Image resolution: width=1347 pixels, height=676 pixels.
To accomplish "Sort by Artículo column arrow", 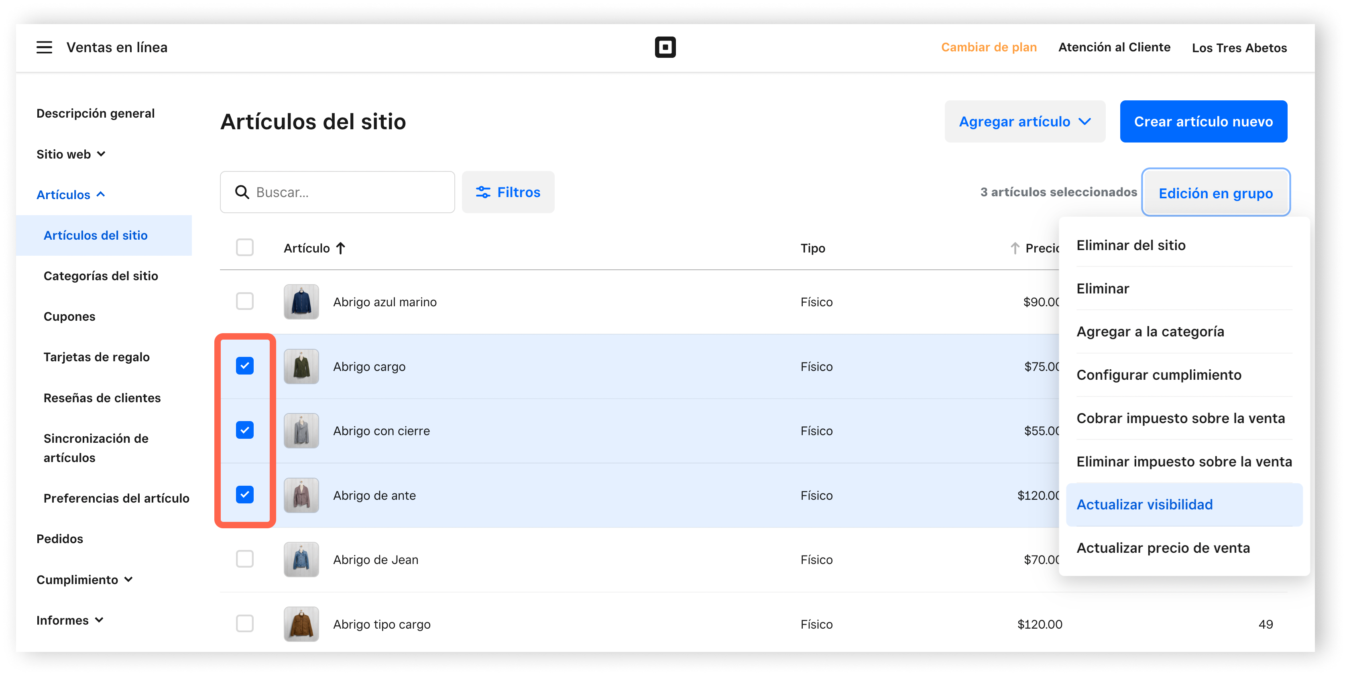I will pos(340,248).
